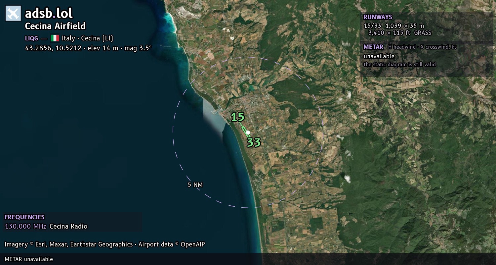This screenshot has width=496, height=265.
Task: Click the LIQG airport code
Action: point(31,38)
